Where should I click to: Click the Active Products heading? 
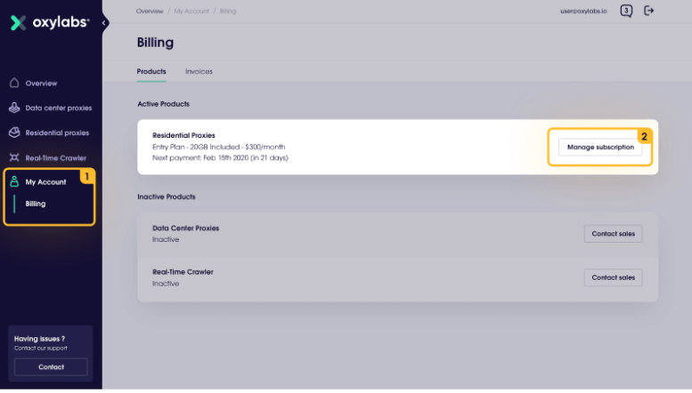point(163,104)
